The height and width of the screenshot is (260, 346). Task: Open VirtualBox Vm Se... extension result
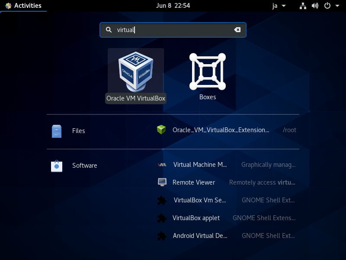coord(200,200)
